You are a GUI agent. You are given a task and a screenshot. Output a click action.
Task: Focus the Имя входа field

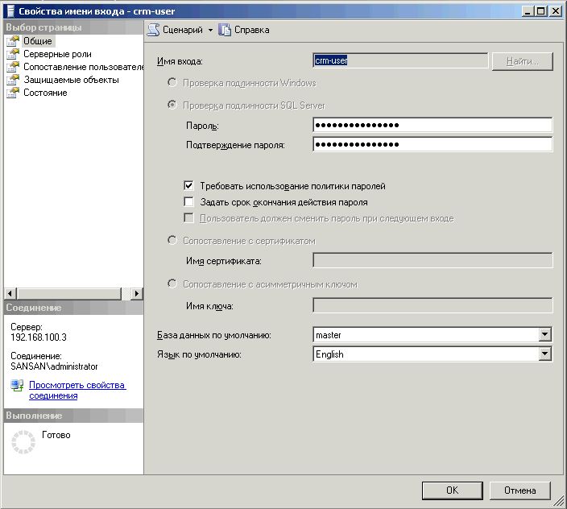(x=400, y=60)
